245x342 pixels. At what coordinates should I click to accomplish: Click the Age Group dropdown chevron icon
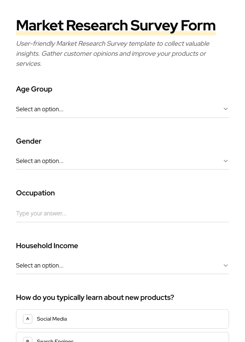(x=226, y=109)
